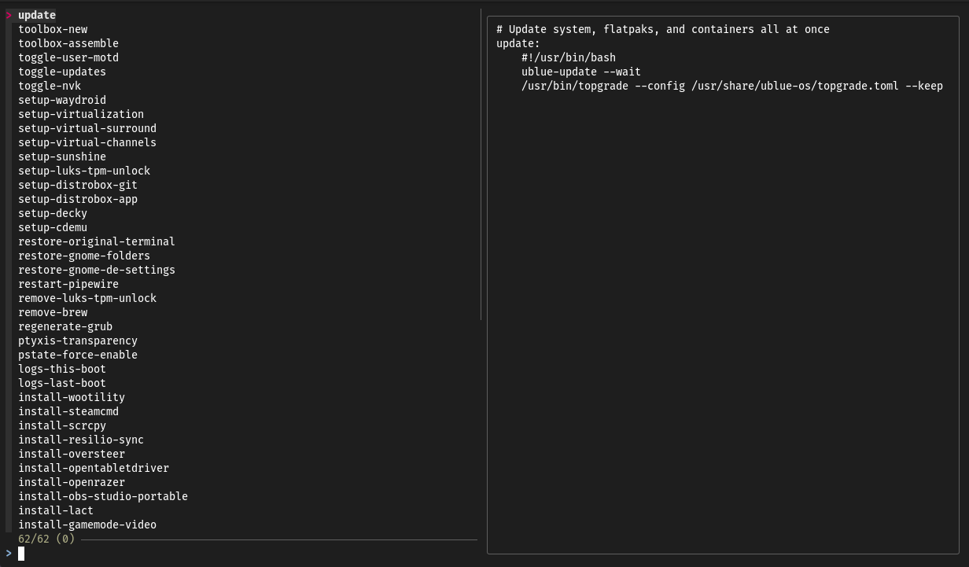Screen dimensions: 969x567
Task: Click the highlighted update entry
Action: tap(37, 15)
